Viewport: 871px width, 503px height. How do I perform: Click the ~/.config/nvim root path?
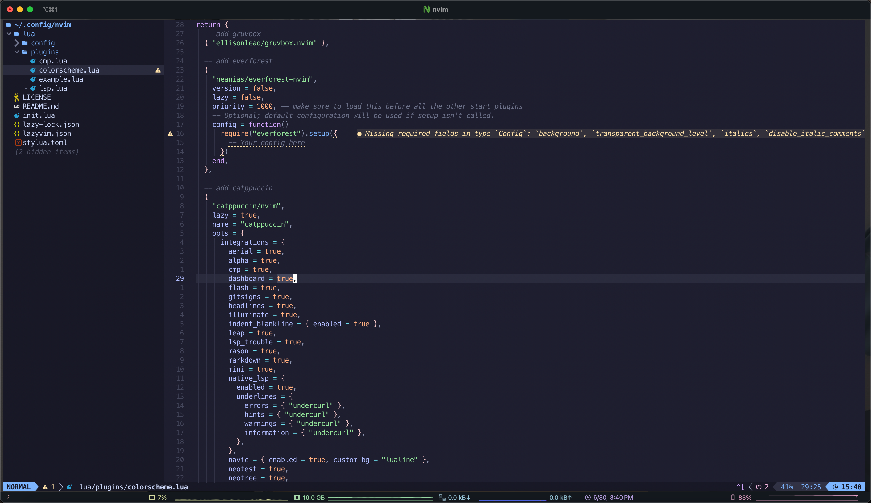pos(43,25)
